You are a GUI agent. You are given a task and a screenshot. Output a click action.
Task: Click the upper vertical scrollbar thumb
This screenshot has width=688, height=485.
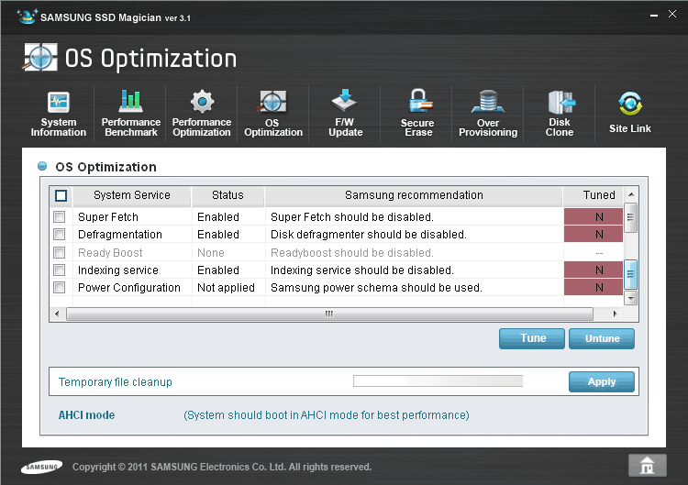tap(631, 217)
